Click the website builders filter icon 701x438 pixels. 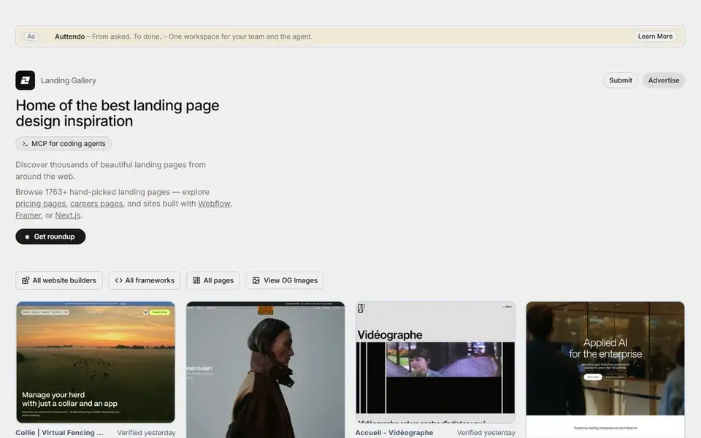coord(26,280)
